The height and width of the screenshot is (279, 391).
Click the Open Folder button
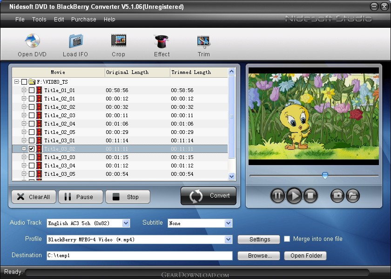(305, 256)
